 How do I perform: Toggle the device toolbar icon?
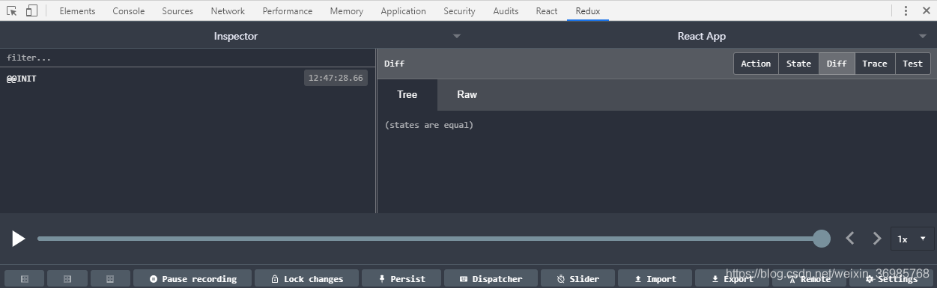tap(31, 10)
